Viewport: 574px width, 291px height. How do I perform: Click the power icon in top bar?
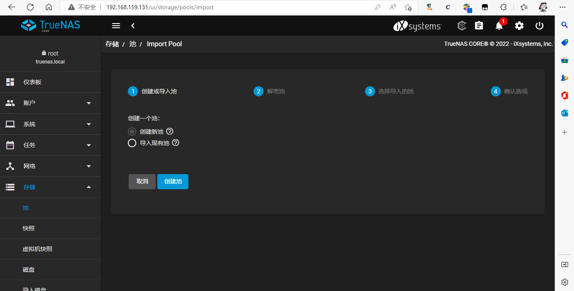tap(540, 26)
